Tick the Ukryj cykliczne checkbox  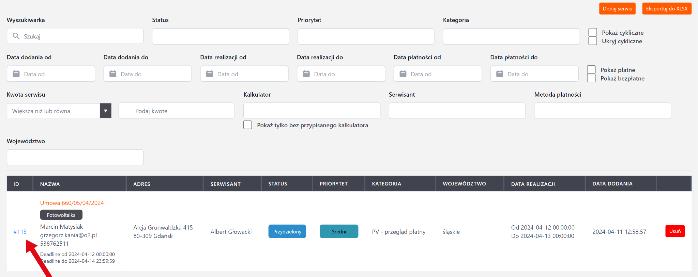click(x=593, y=41)
